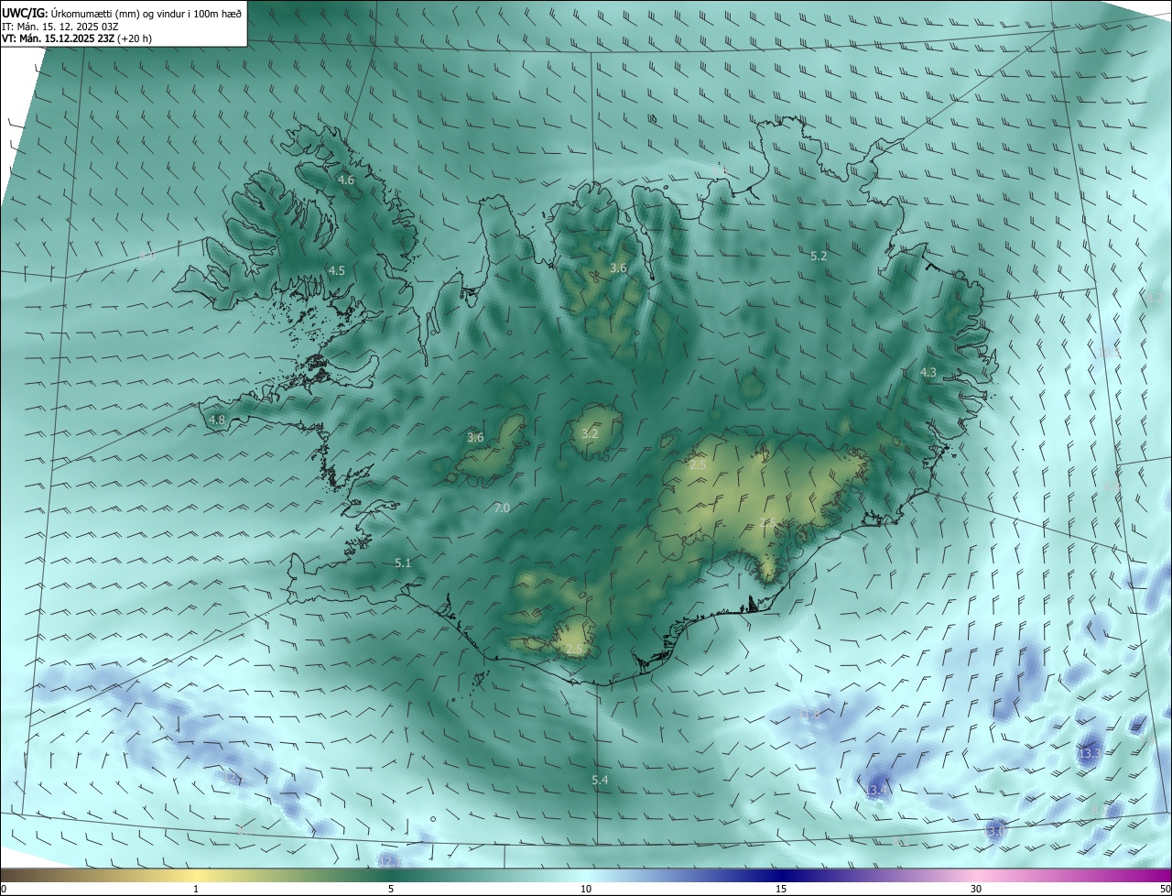Click the '10' tick label on the color scale
The width and height of the screenshot is (1172, 896).
(x=586, y=889)
